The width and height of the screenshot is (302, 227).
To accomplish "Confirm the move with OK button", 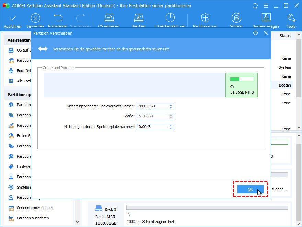I will [251, 189].
